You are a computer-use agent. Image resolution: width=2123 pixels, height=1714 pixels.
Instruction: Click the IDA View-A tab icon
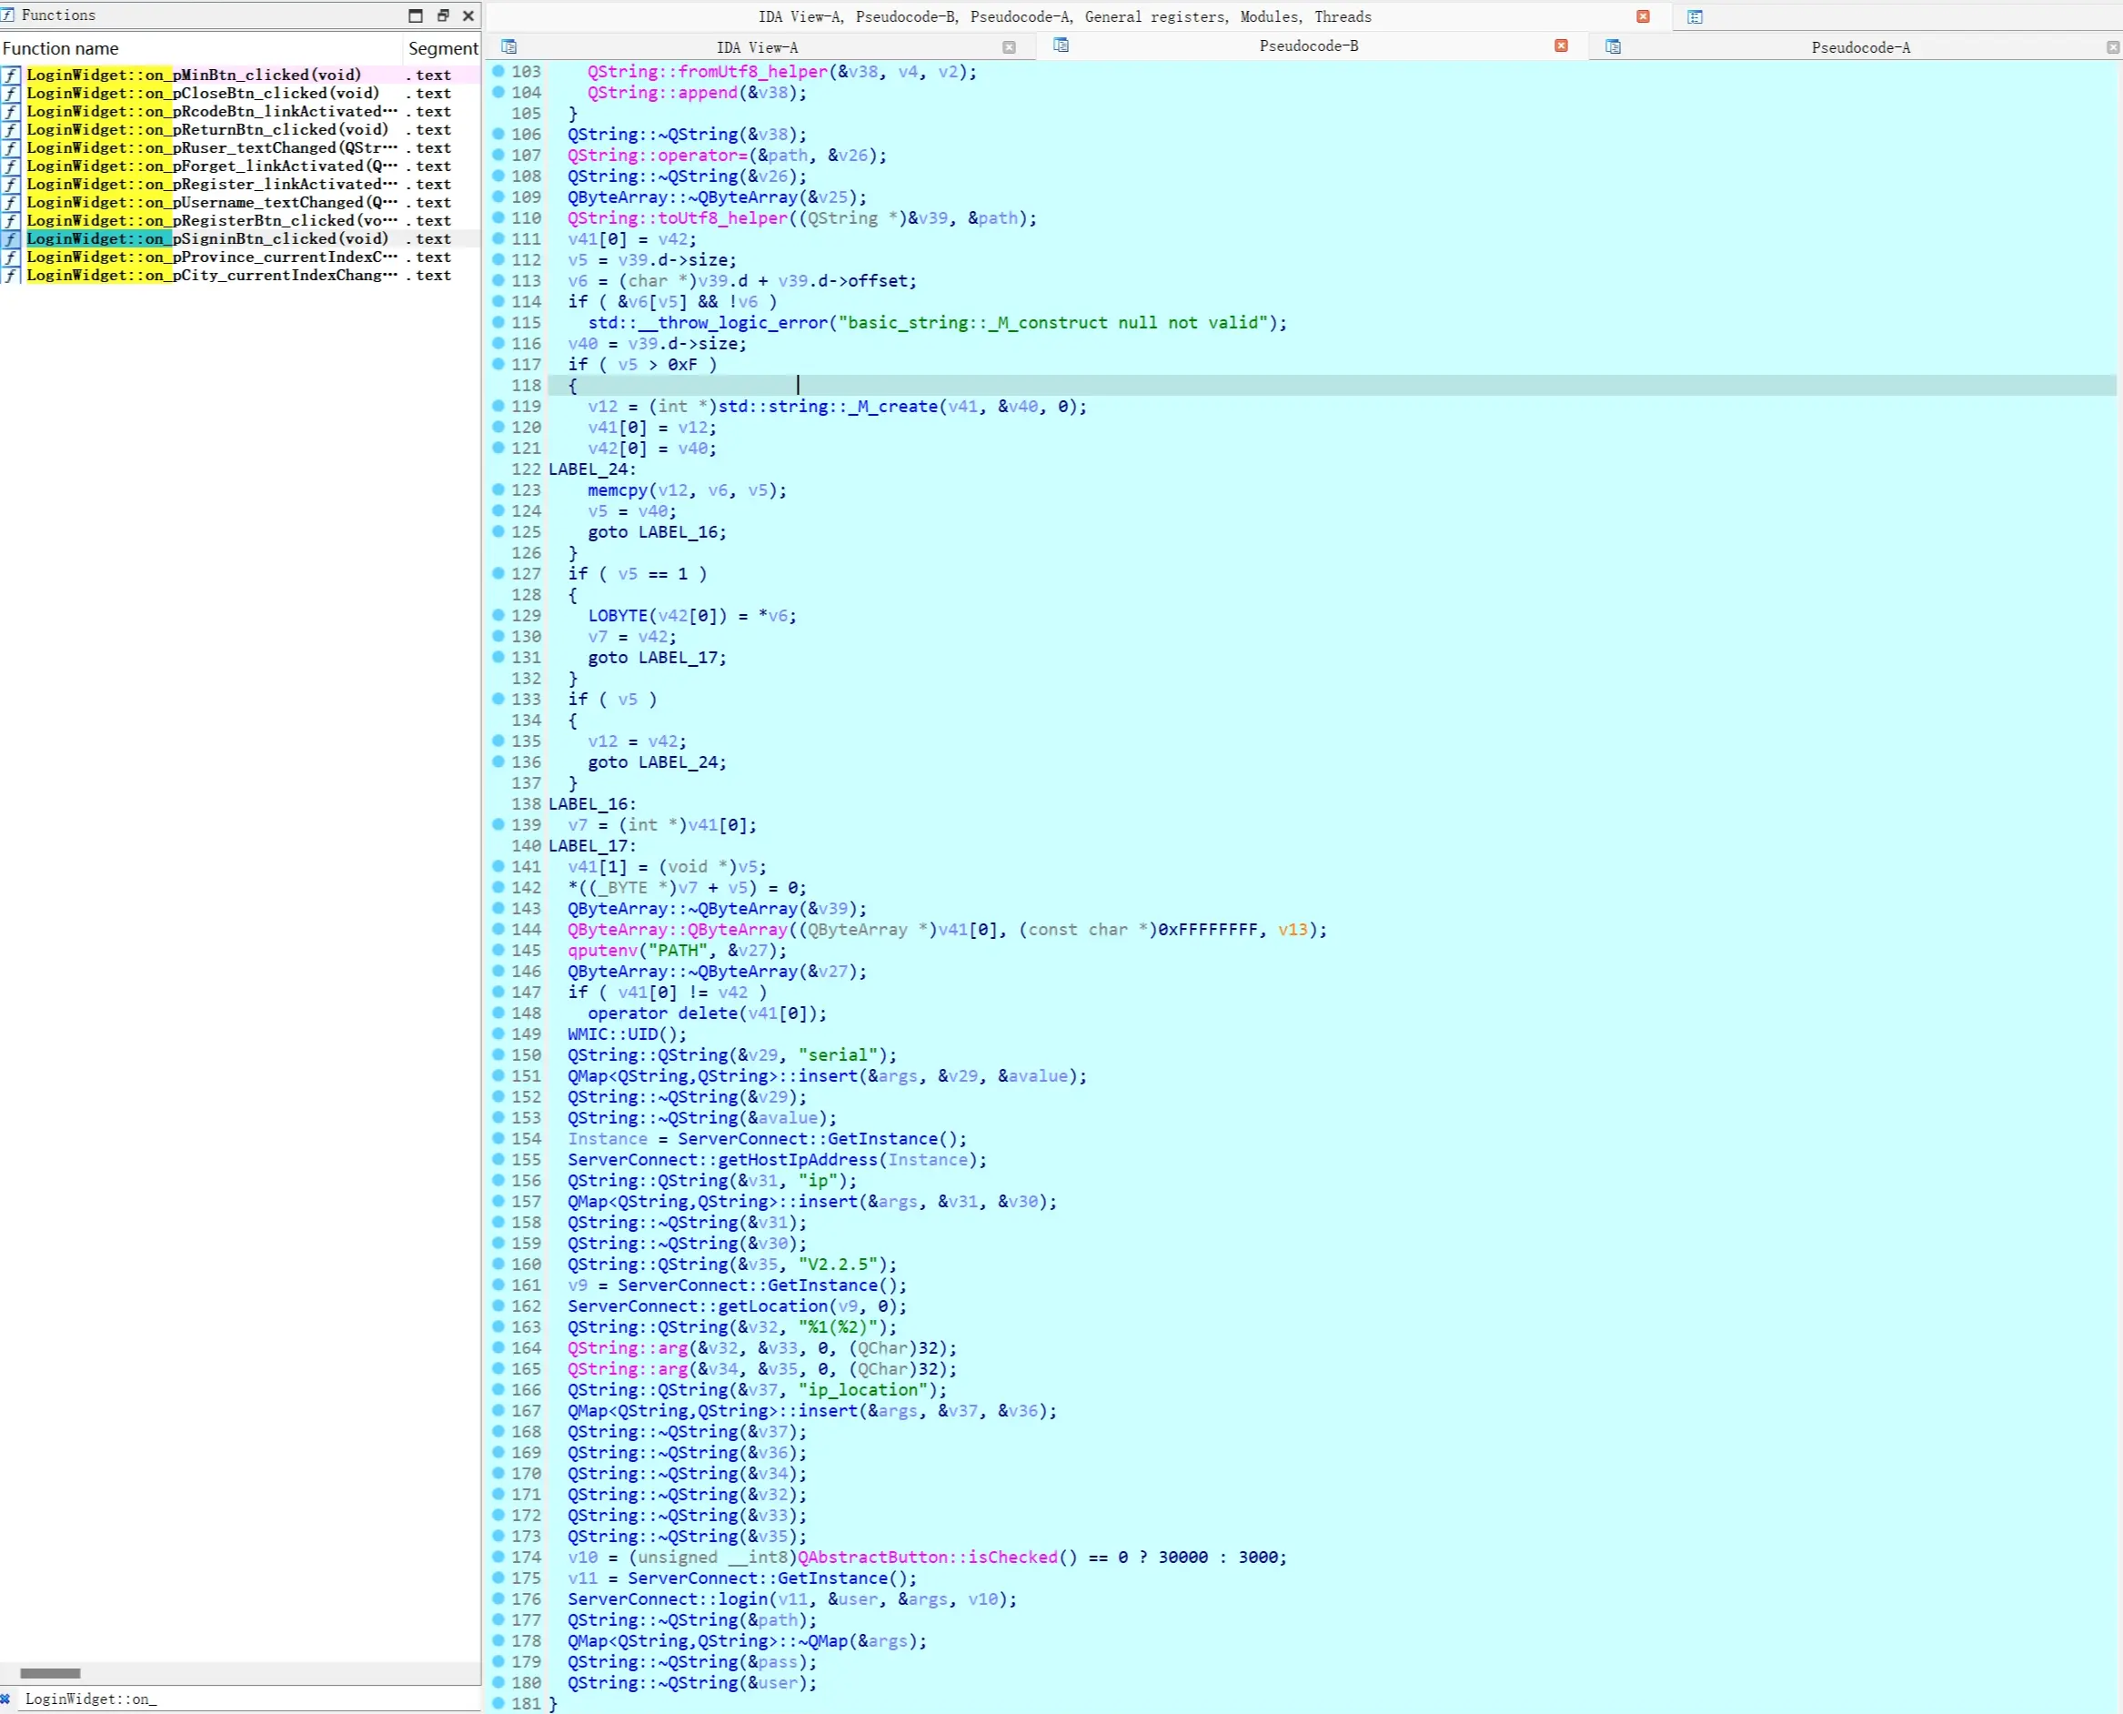pyautogui.click(x=509, y=46)
